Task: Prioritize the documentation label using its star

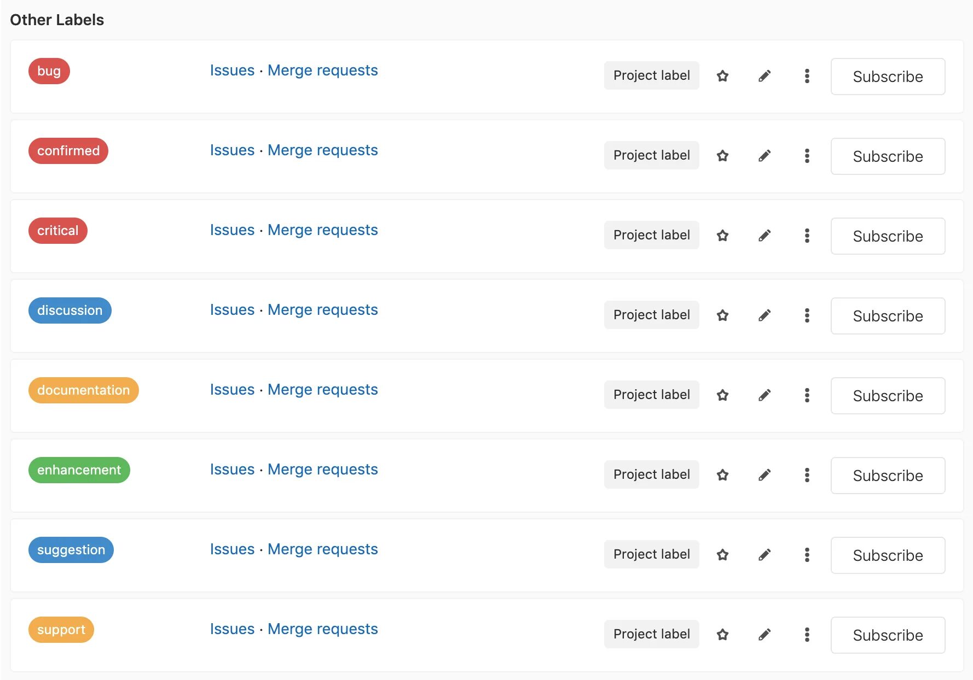Action: (722, 395)
